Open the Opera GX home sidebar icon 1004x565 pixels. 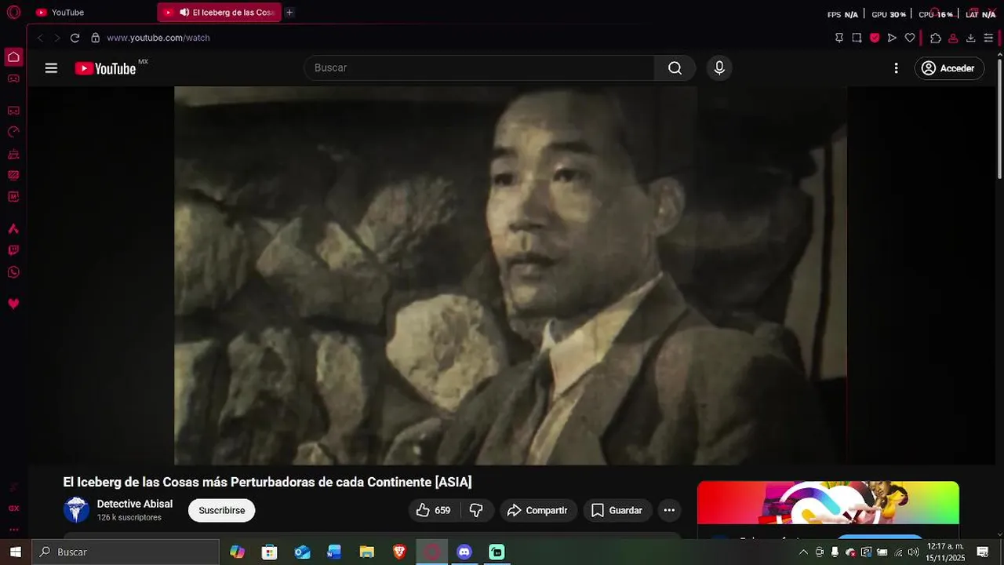click(13, 56)
